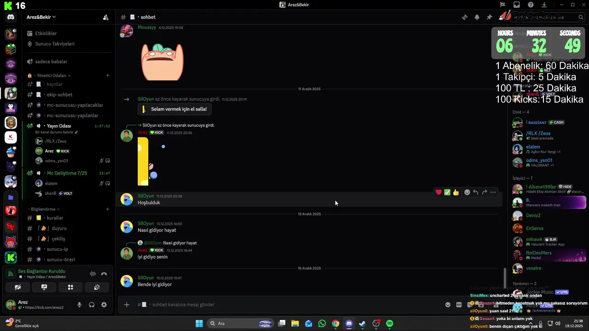React with thumbs up emoji on message
This screenshot has height=331, width=589.
(456, 192)
